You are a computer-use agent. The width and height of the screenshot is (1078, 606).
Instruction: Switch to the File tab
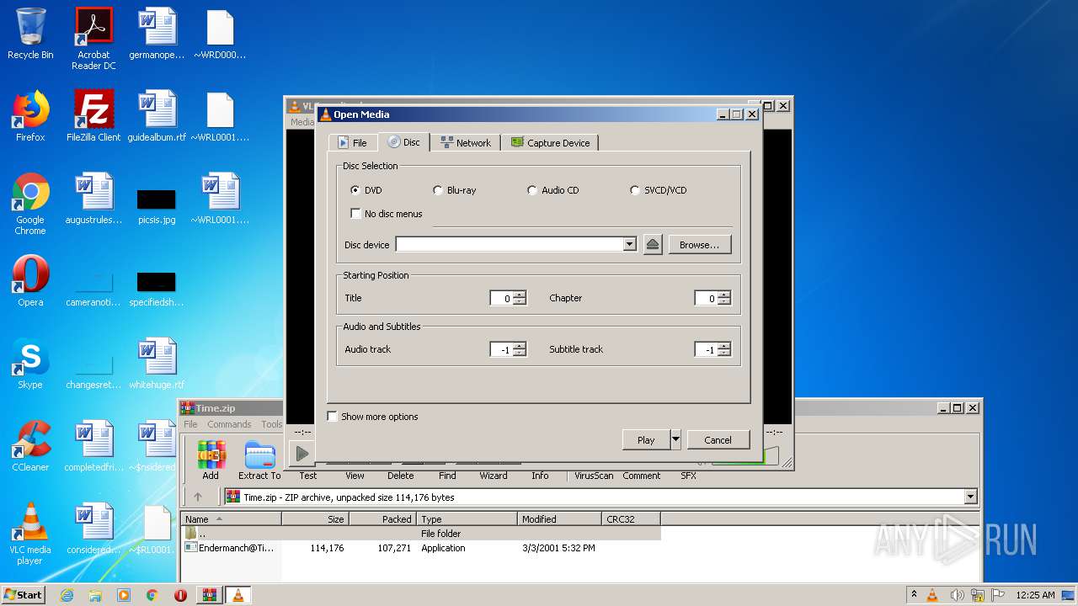(x=353, y=143)
